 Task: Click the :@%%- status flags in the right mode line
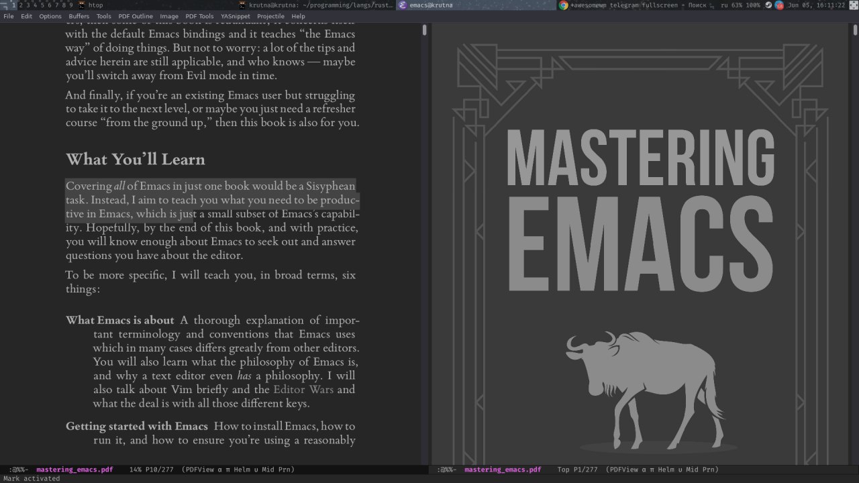pyautogui.click(x=446, y=470)
